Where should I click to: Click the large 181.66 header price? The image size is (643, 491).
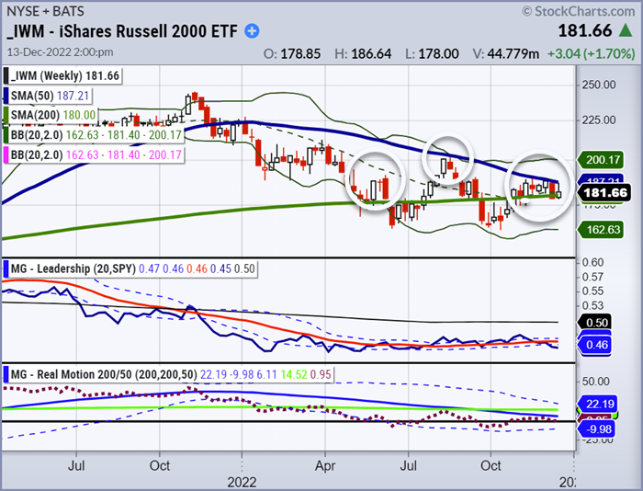(585, 30)
